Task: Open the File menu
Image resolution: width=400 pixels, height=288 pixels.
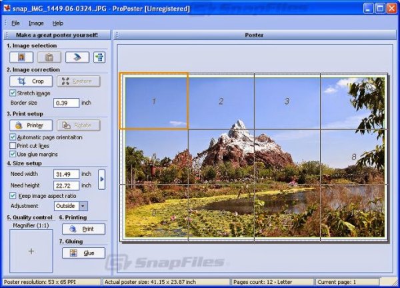Action: point(15,23)
